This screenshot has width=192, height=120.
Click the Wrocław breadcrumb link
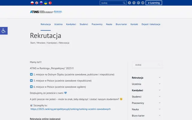(41, 43)
